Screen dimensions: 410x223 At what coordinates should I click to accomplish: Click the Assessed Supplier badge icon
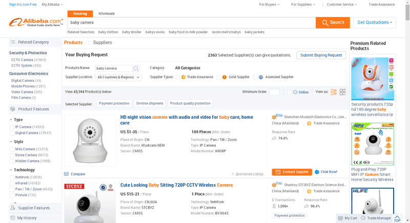click(x=261, y=77)
